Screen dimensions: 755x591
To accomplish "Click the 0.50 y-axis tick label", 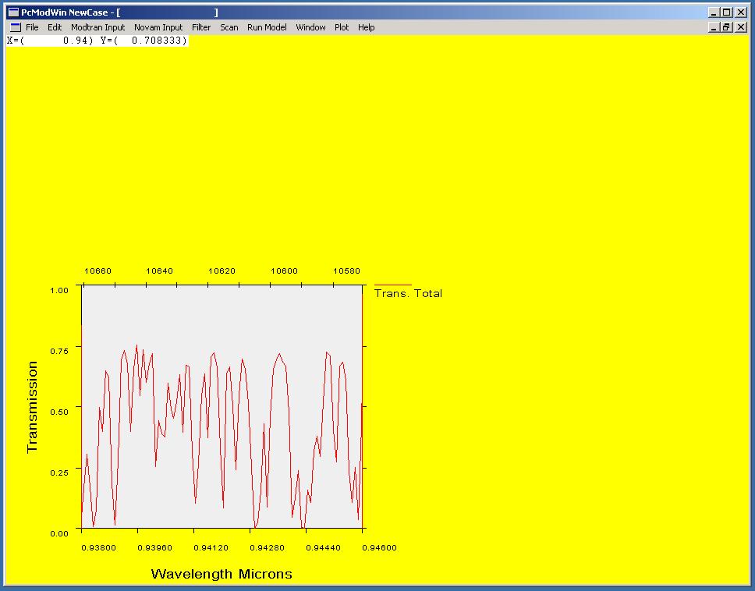I will point(59,412).
